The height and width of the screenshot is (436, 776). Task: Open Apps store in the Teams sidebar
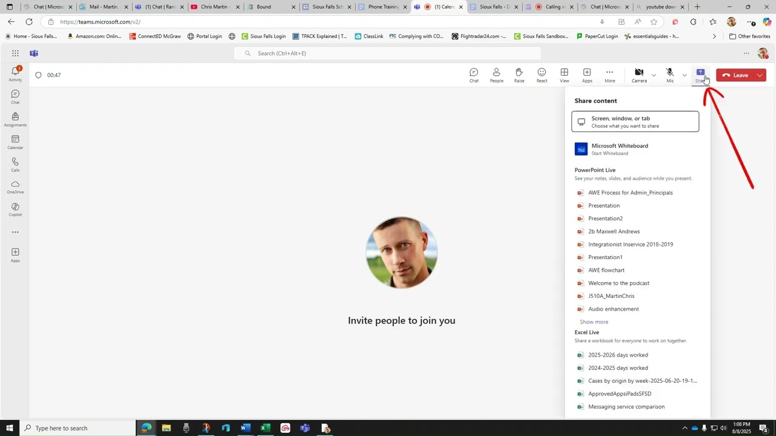click(x=15, y=255)
